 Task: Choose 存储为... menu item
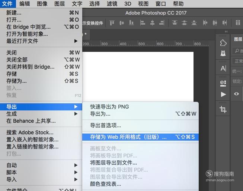tap(41, 81)
